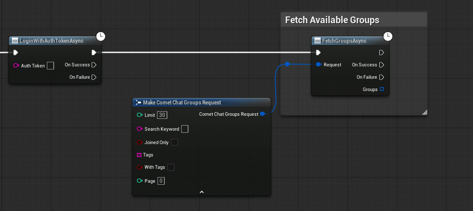
Task: Click the Search Keyword input pin
Action: [x=139, y=129]
